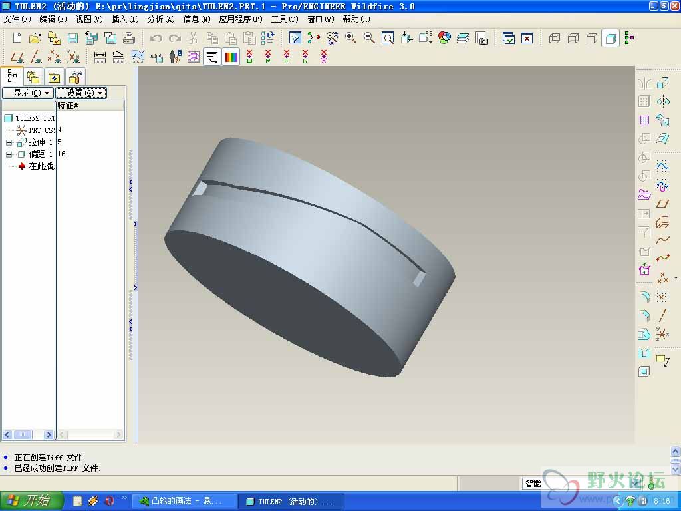Open the Model Colors and Appearances icon
Viewport: 681px width, 511px height.
point(444,38)
